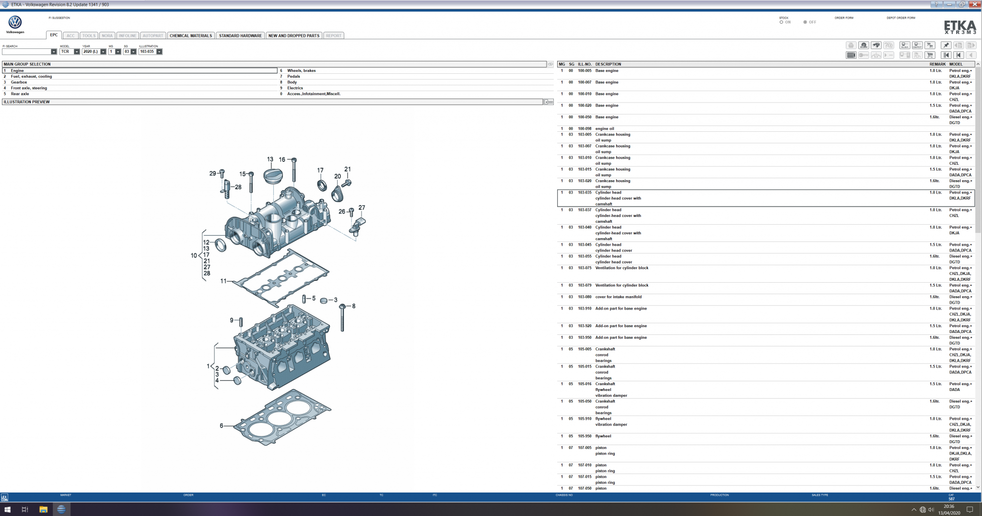Open the ELBA workshop system icon
982x516 pixels.
click(904, 46)
